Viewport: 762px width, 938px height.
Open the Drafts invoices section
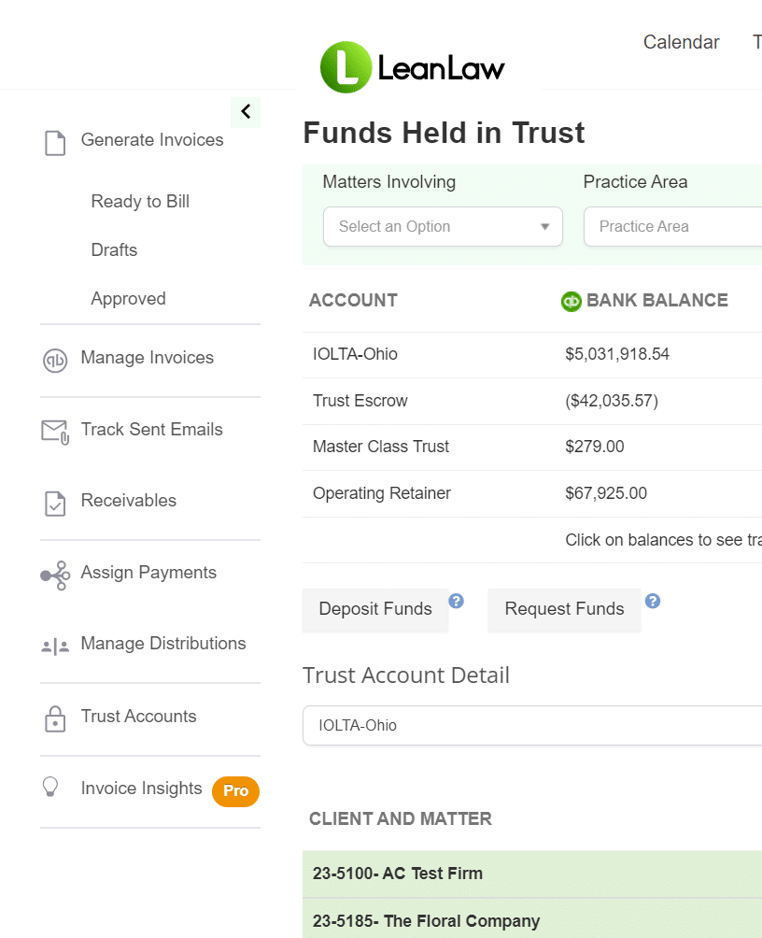coord(114,250)
